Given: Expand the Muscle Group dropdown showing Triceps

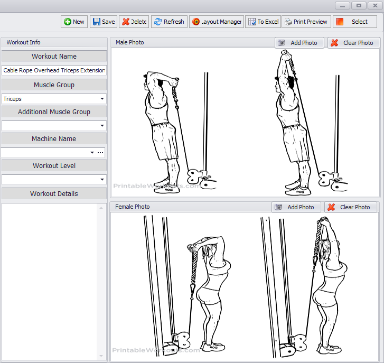Looking at the screenshot, I should pos(102,99).
